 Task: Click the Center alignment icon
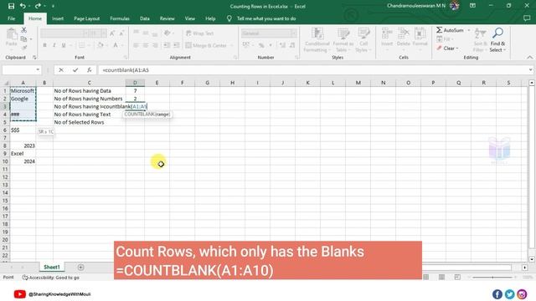pyautogui.click(x=146, y=45)
